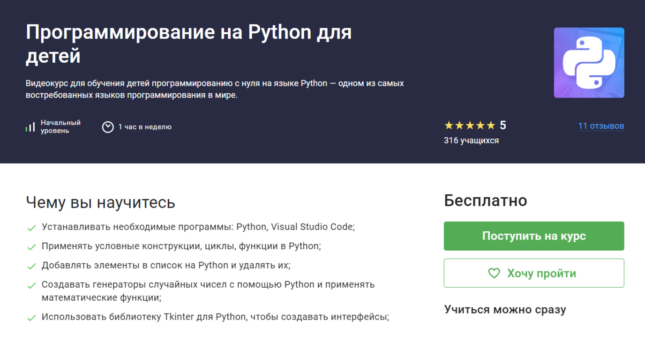
Task: Click the checkmark beside Создавать генераторы случайных чисел
Action: [31, 285]
